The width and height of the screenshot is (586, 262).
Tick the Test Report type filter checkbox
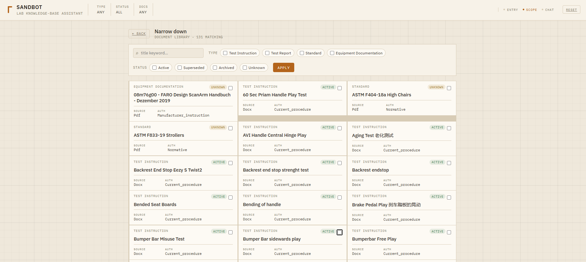point(267,53)
